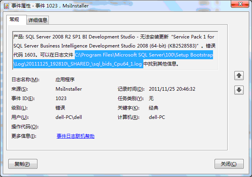Screen dimensions: 252x177
Task: Click the level value 错误
Action: click(x=60, y=108)
